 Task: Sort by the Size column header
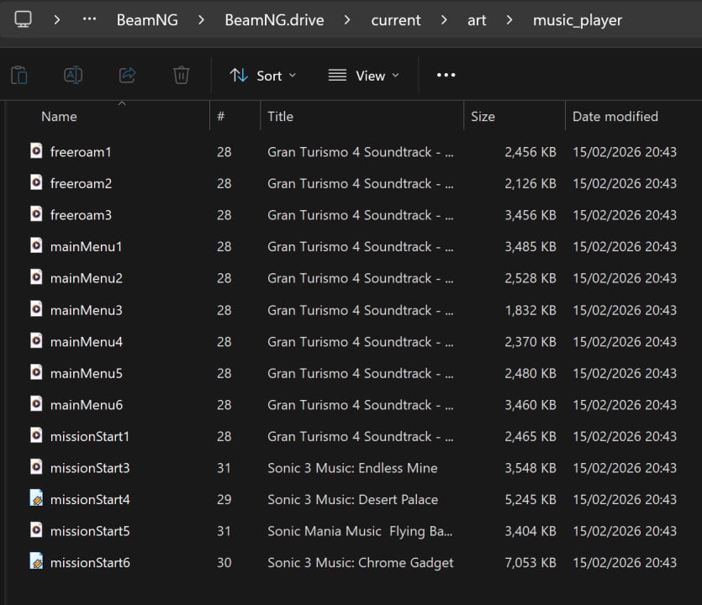483,117
